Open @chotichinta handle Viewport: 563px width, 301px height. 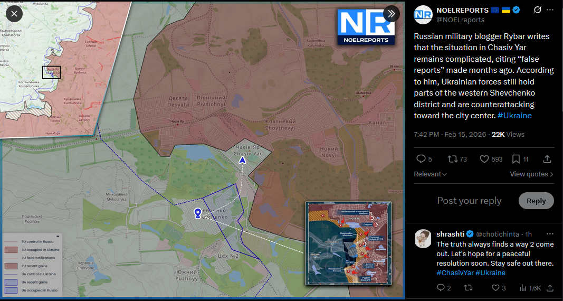tap(497, 234)
